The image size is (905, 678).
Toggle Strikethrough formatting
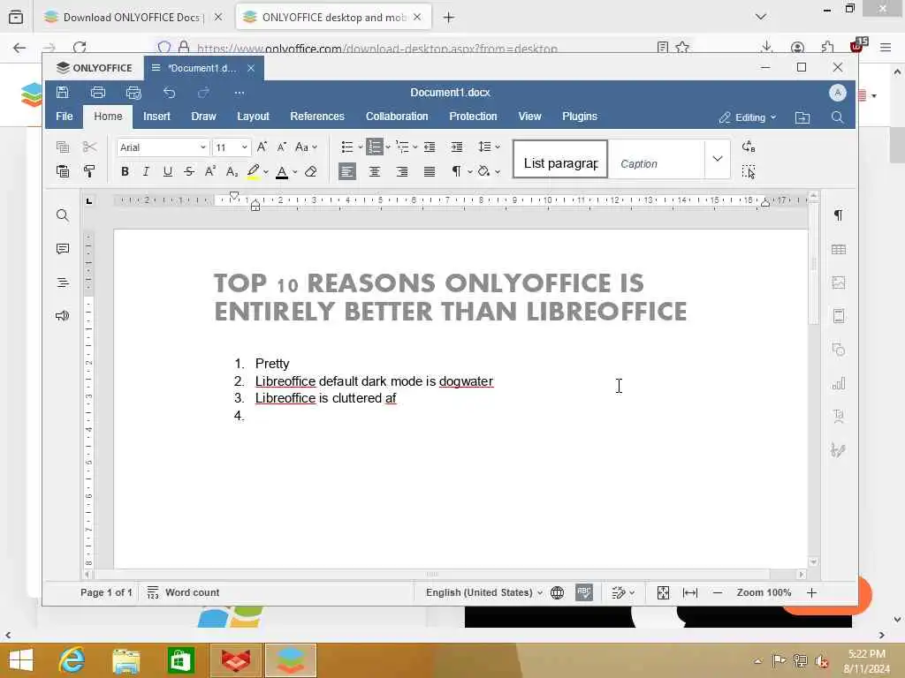pos(189,171)
